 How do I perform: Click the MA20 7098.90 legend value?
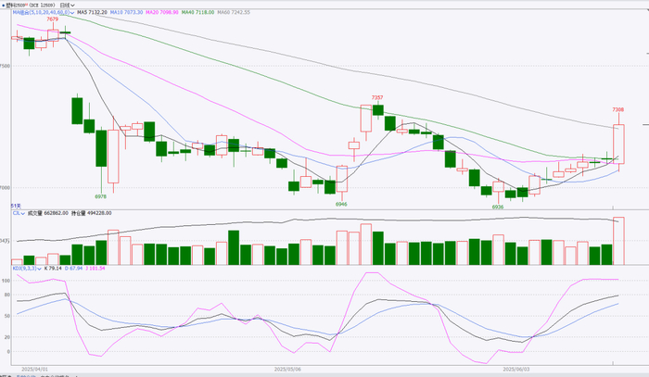click(162, 12)
